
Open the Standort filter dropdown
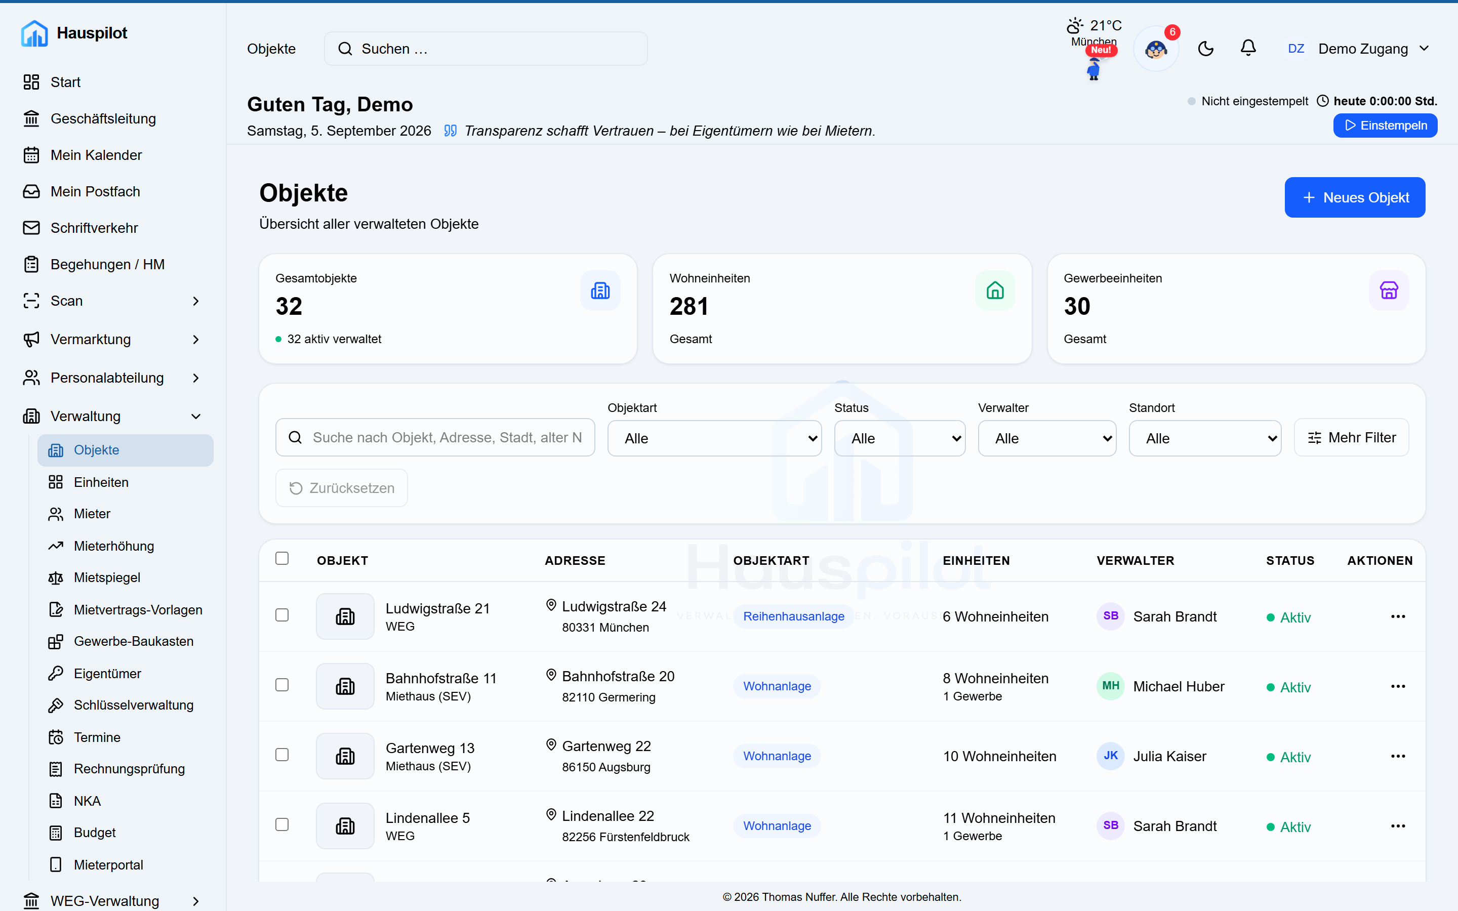click(1205, 438)
